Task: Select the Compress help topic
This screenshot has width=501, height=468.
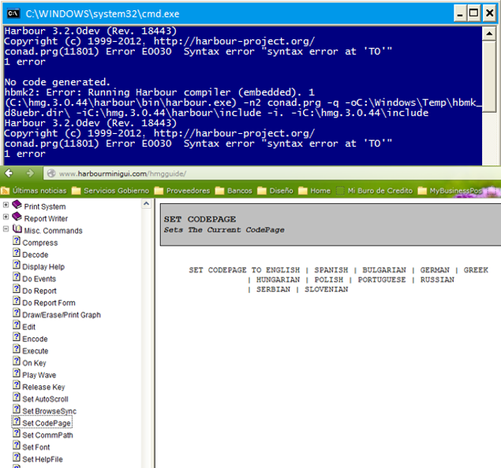Action: pyautogui.click(x=40, y=243)
